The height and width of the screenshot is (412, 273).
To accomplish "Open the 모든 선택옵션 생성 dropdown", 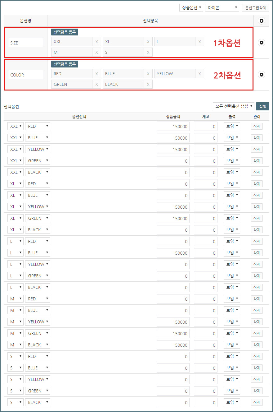I will (x=233, y=106).
